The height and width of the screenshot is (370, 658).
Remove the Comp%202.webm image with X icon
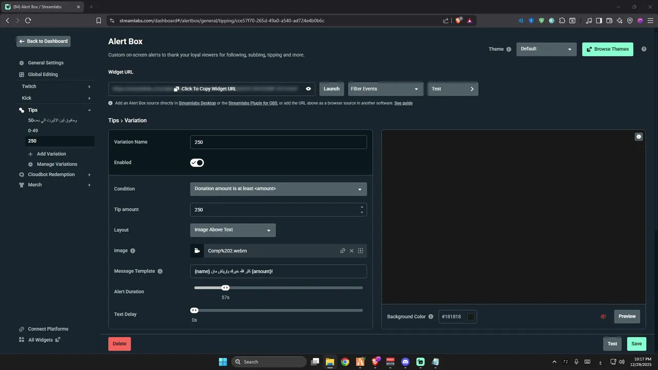(x=352, y=251)
